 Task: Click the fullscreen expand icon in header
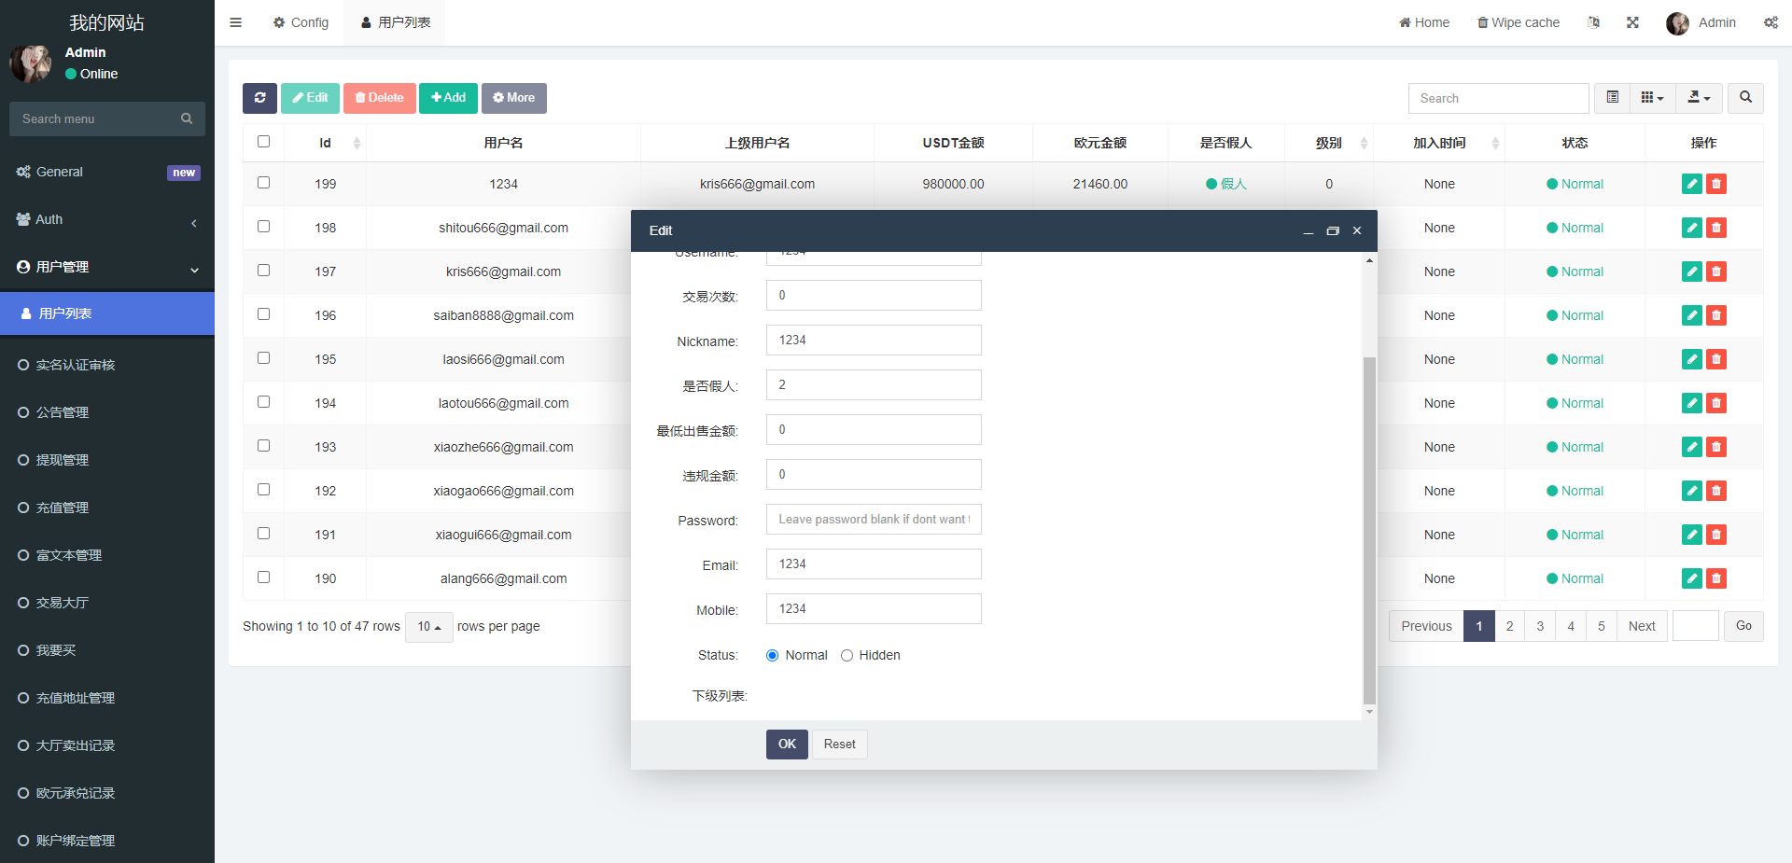(1632, 22)
